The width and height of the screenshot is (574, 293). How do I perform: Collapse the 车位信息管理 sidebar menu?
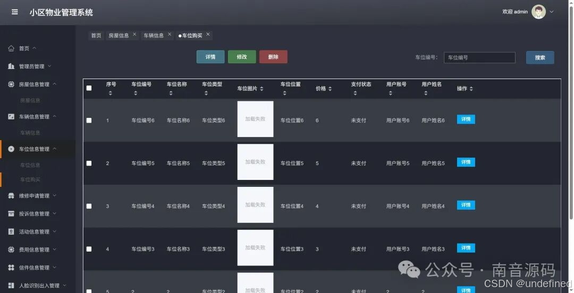tap(54, 149)
